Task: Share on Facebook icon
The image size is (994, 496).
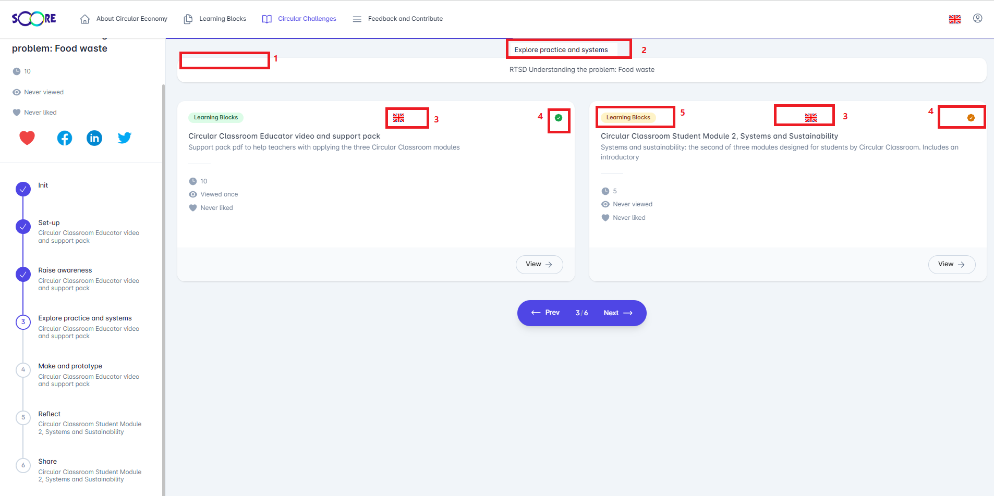Action: pyautogui.click(x=65, y=138)
